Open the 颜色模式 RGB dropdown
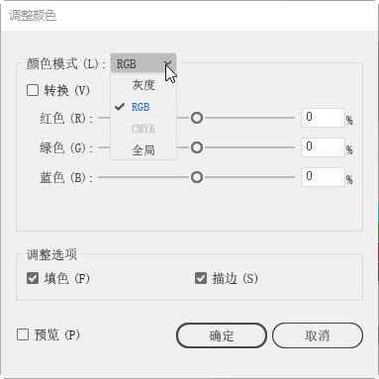379x379 pixels. tap(143, 63)
